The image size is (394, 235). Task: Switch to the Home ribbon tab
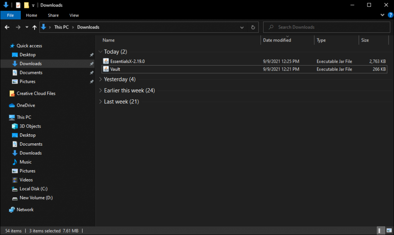tap(32, 15)
